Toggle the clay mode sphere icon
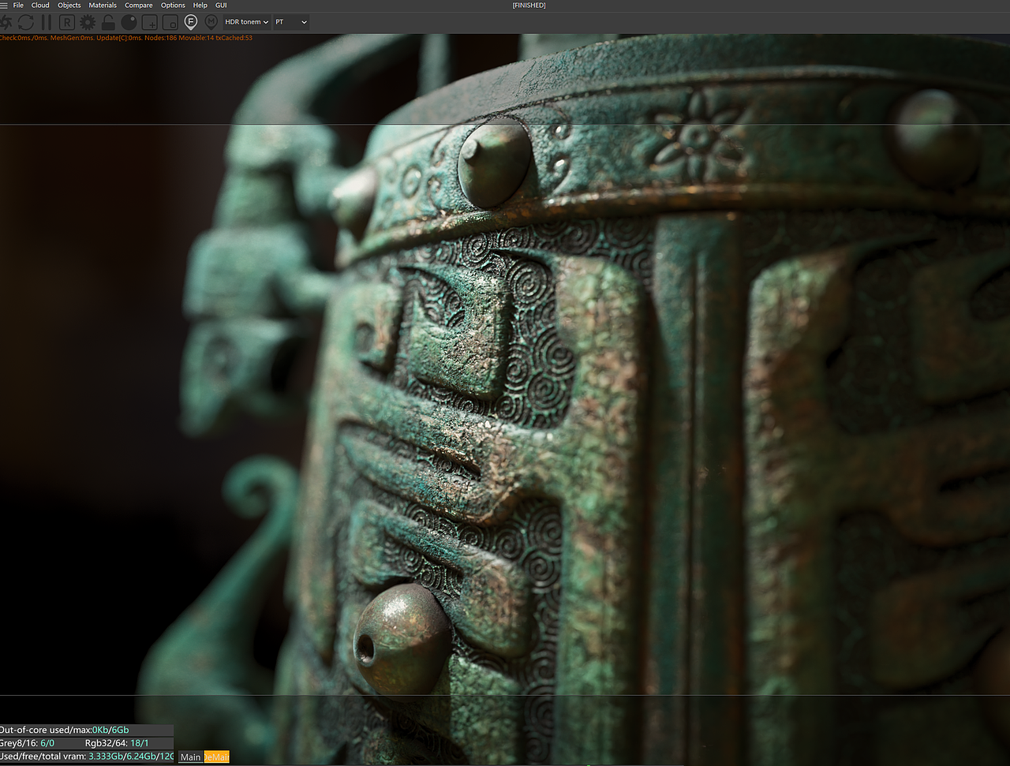The image size is (1010, 766). point(129,22)
